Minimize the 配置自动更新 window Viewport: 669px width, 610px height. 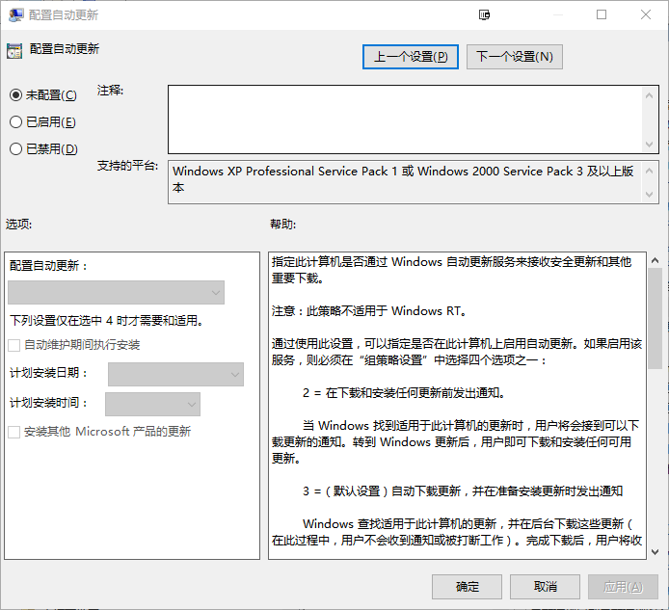point(557,15)
